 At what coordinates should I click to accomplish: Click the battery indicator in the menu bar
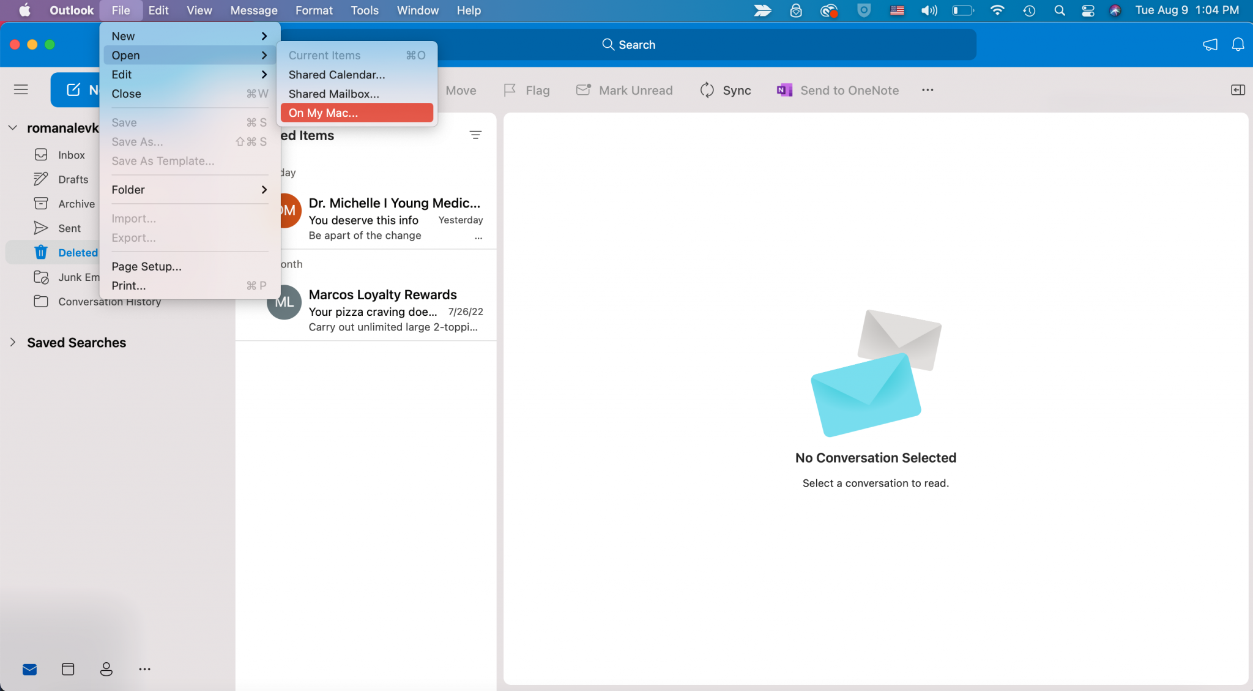click(962, 10)
